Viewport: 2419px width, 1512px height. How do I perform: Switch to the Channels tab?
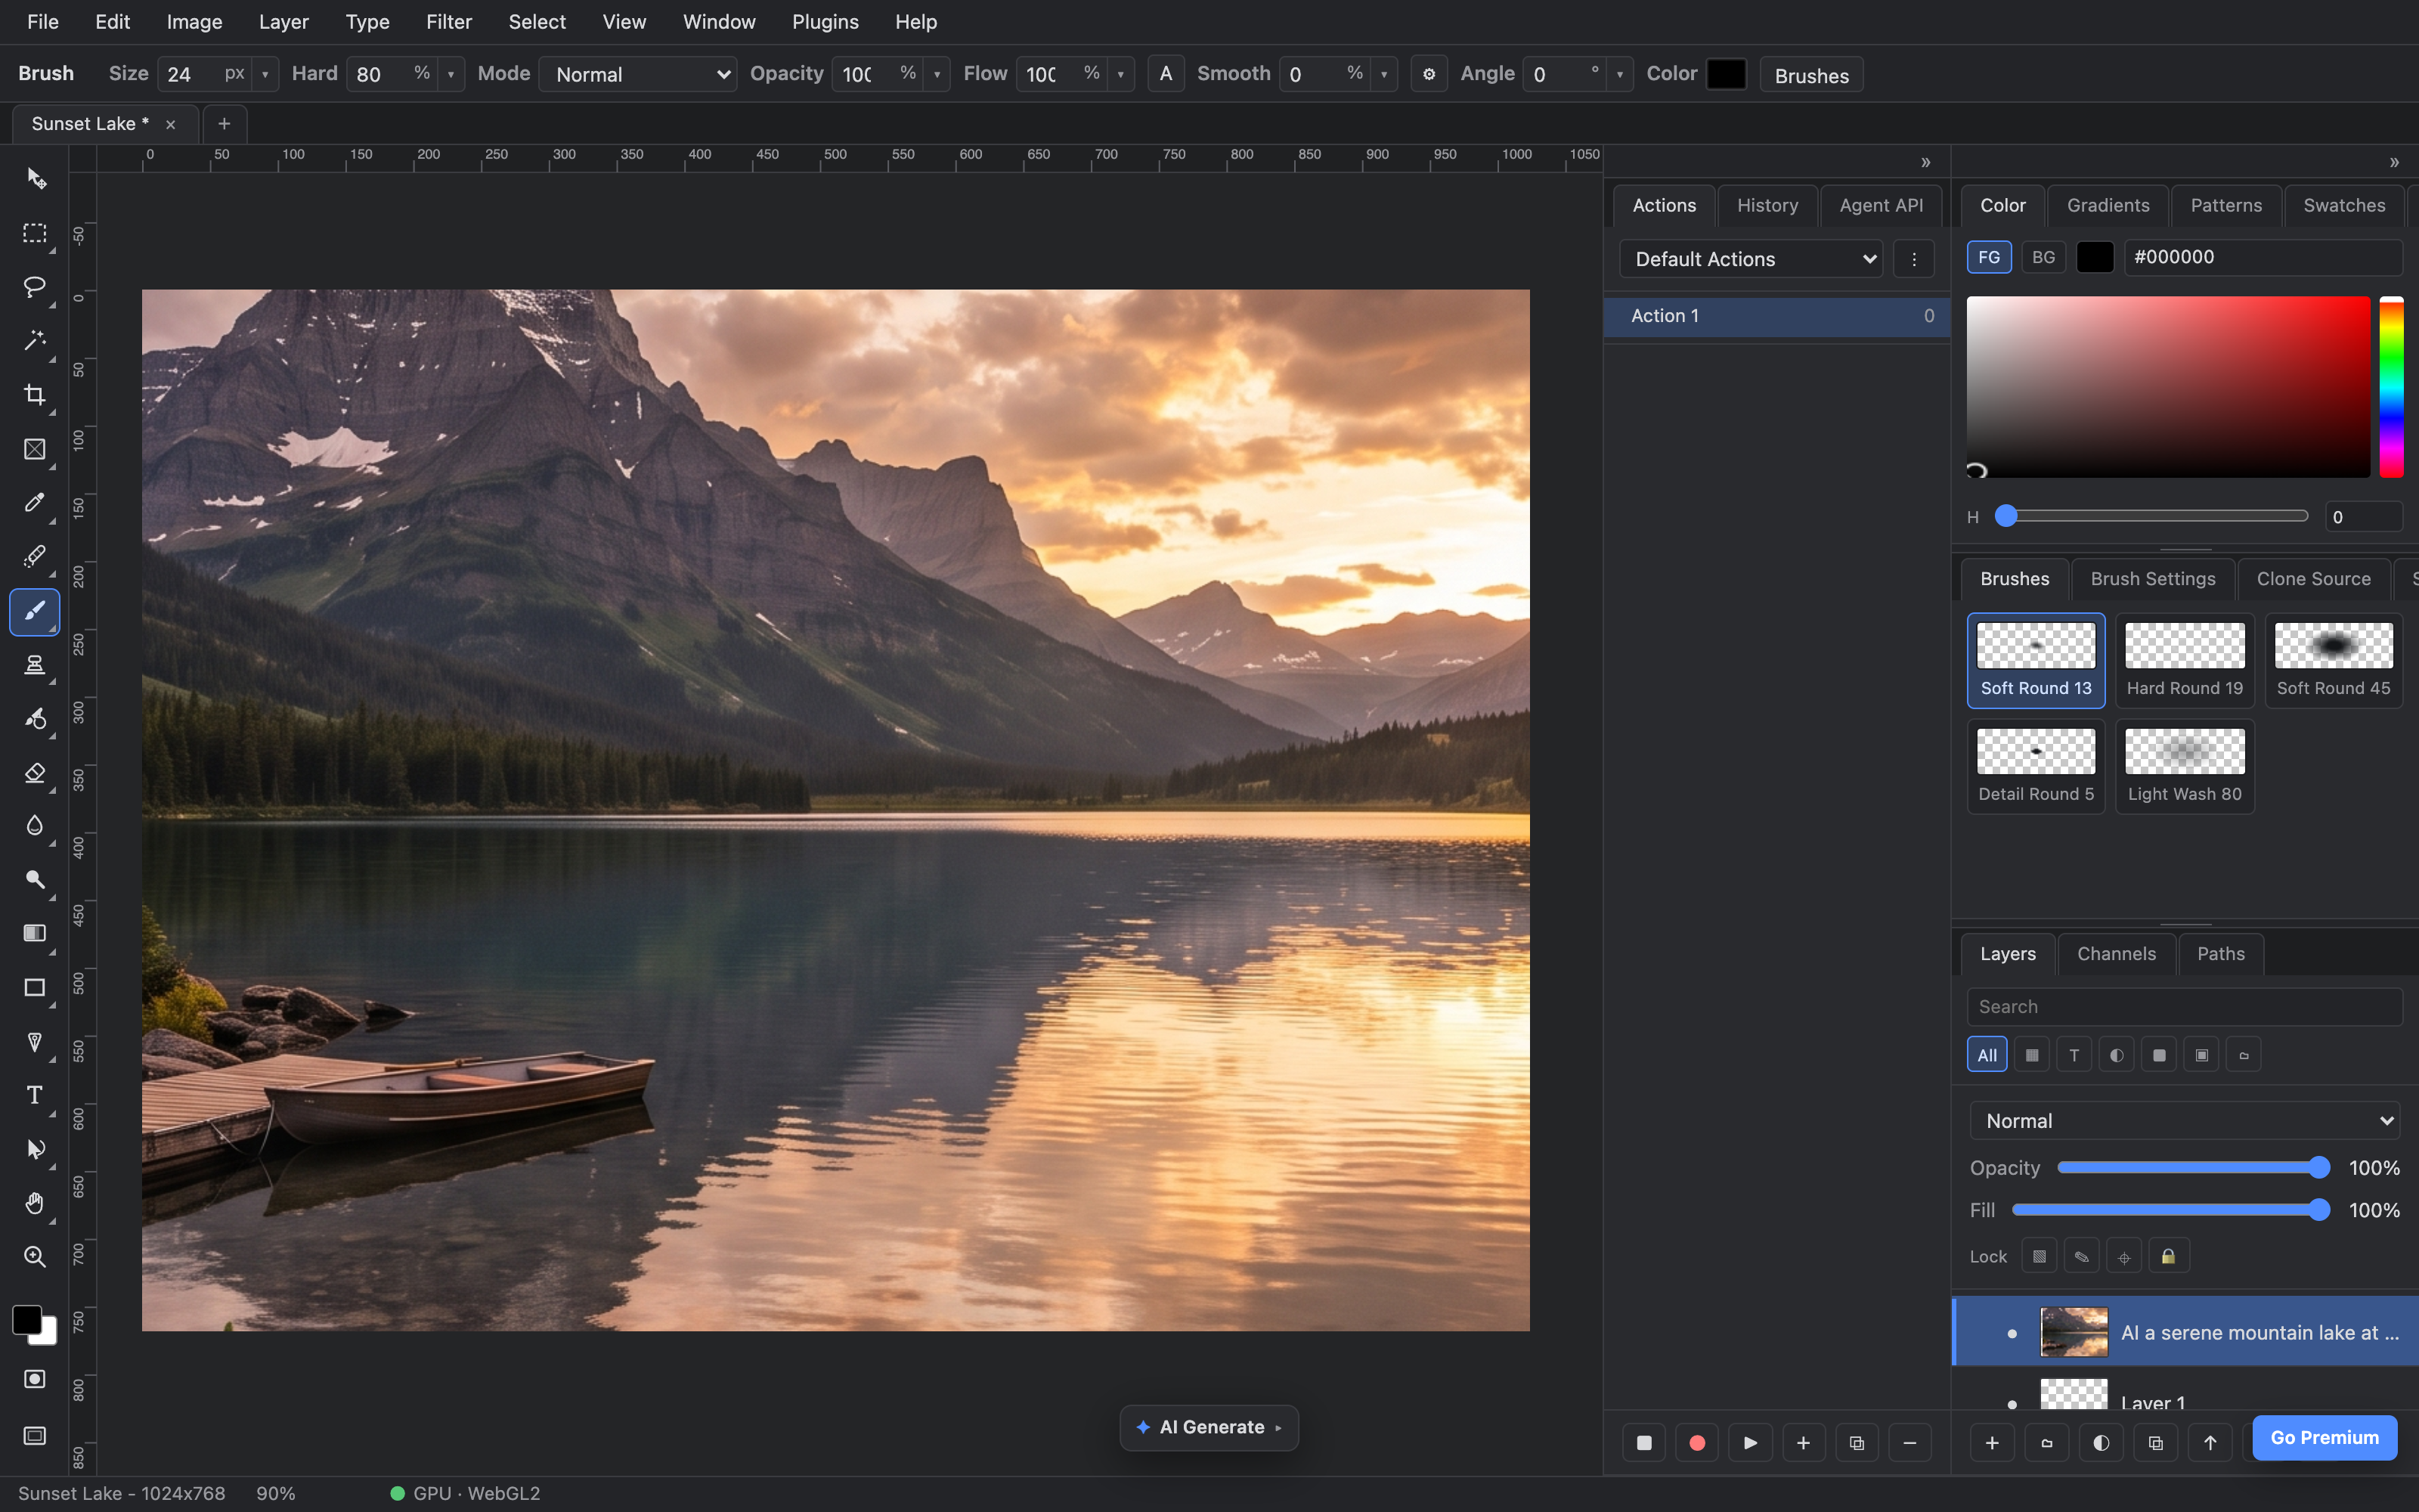coord(2116,954)
